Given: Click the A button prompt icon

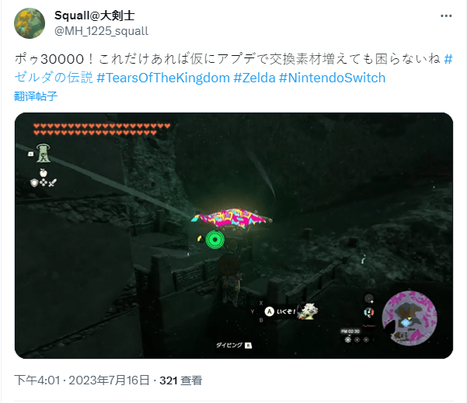Looking at the screenshot, I should pos(269,311).
